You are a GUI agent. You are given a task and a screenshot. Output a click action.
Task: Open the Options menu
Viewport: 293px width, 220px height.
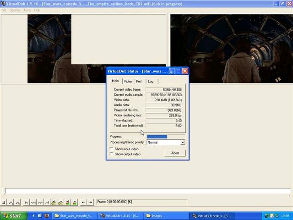(15, 10)
